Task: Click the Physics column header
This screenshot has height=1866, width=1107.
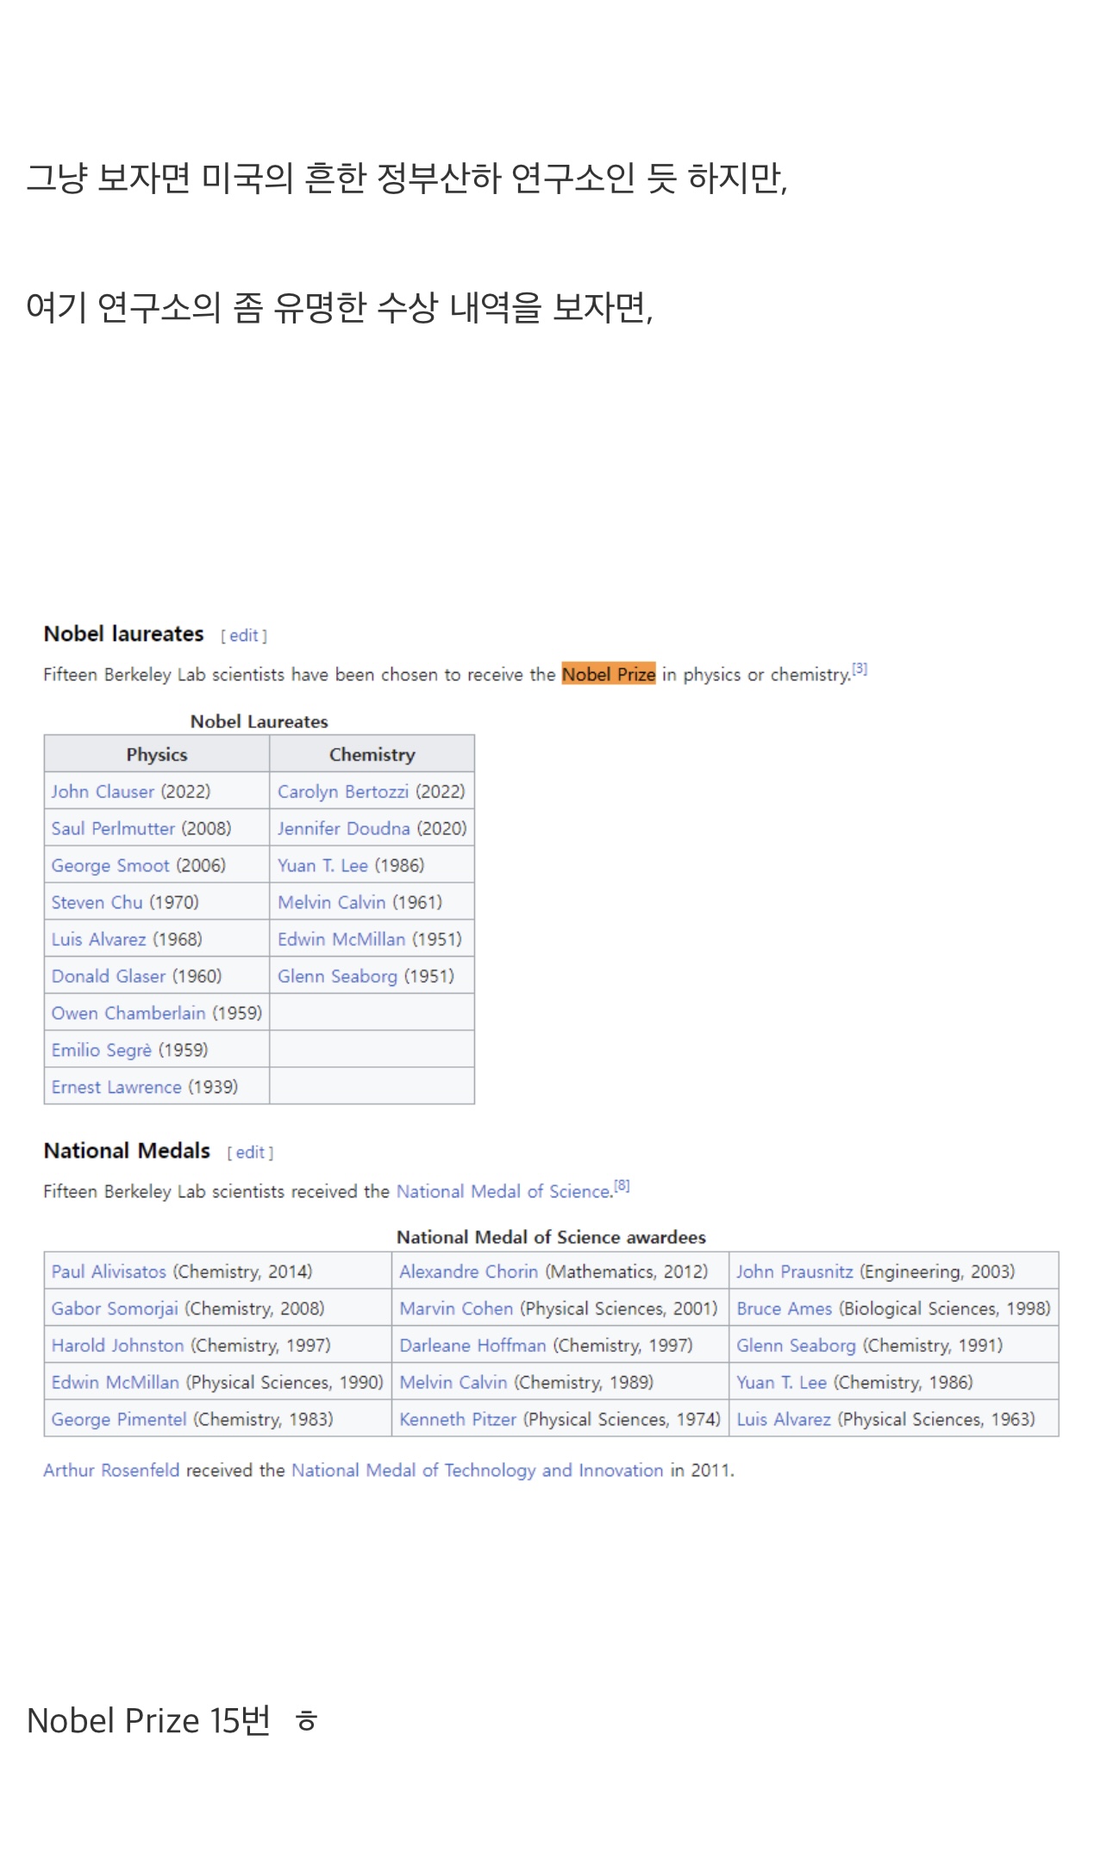Action: 157,755
